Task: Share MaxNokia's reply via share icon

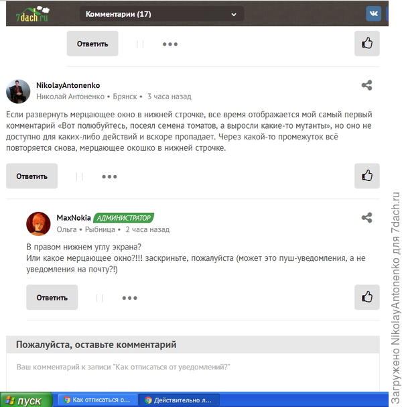Action: (366, 217)
